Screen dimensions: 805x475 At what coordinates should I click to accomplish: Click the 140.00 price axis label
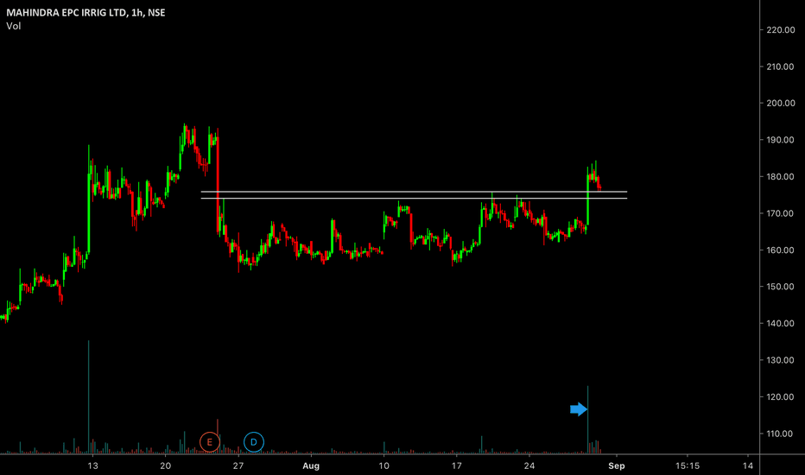pyautogui.click(x=780, y=324)
